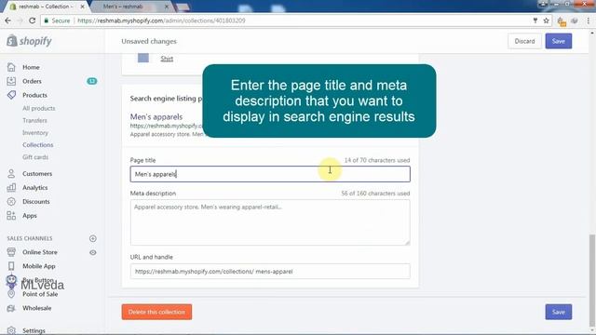Go back using the browser back arrow
The height and width of the screenshot is (335, 596).
8,20
